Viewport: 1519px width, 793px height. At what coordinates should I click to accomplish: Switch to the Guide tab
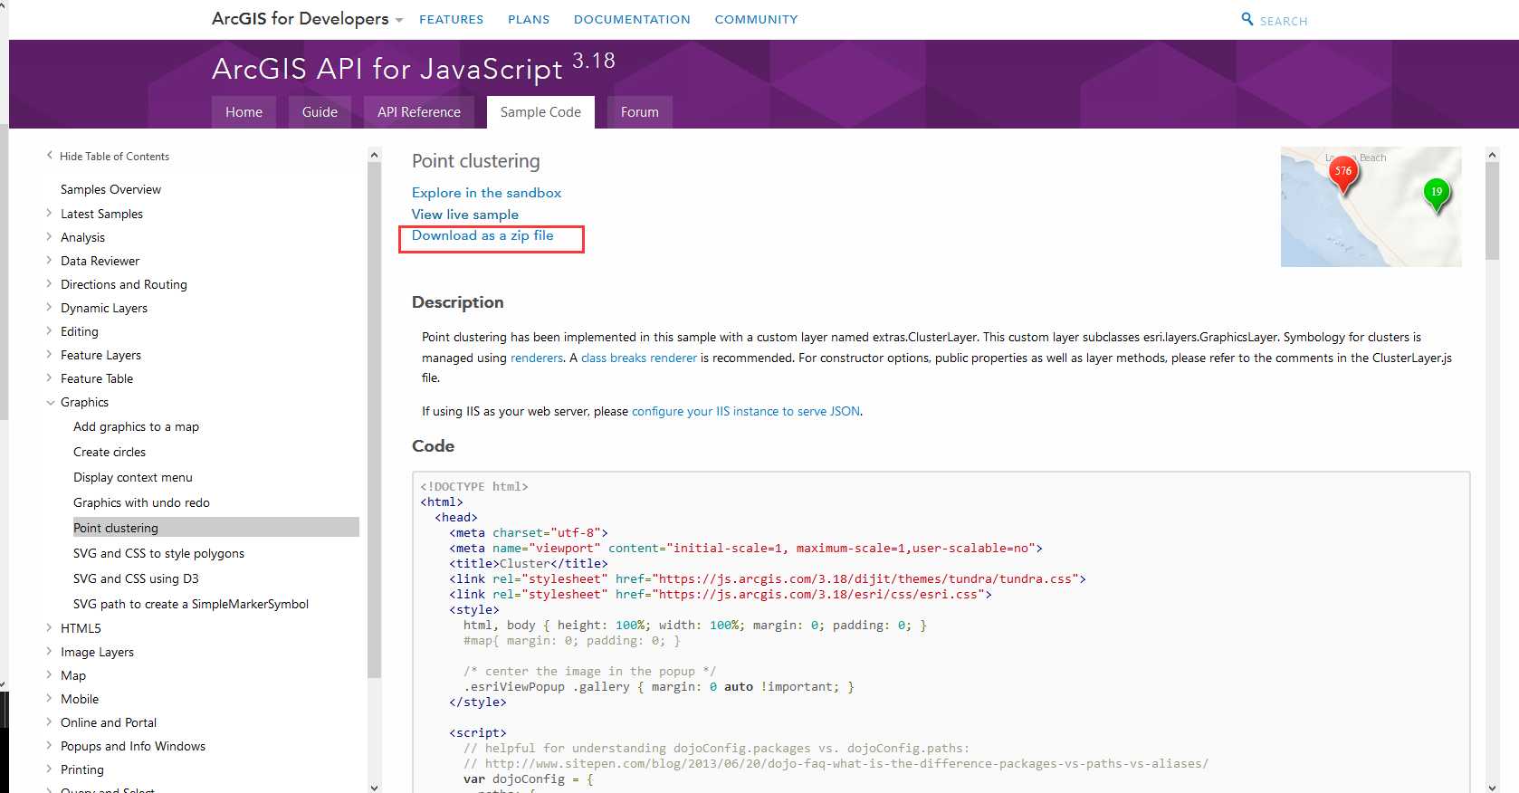point(320,112)
